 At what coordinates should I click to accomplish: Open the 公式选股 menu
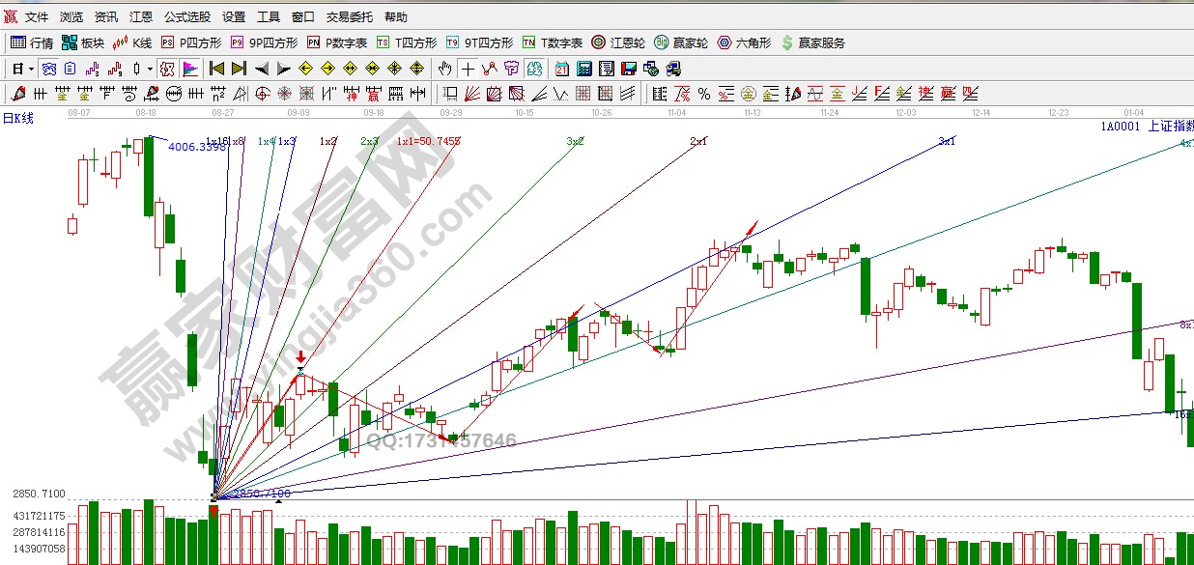click(186, 17)
